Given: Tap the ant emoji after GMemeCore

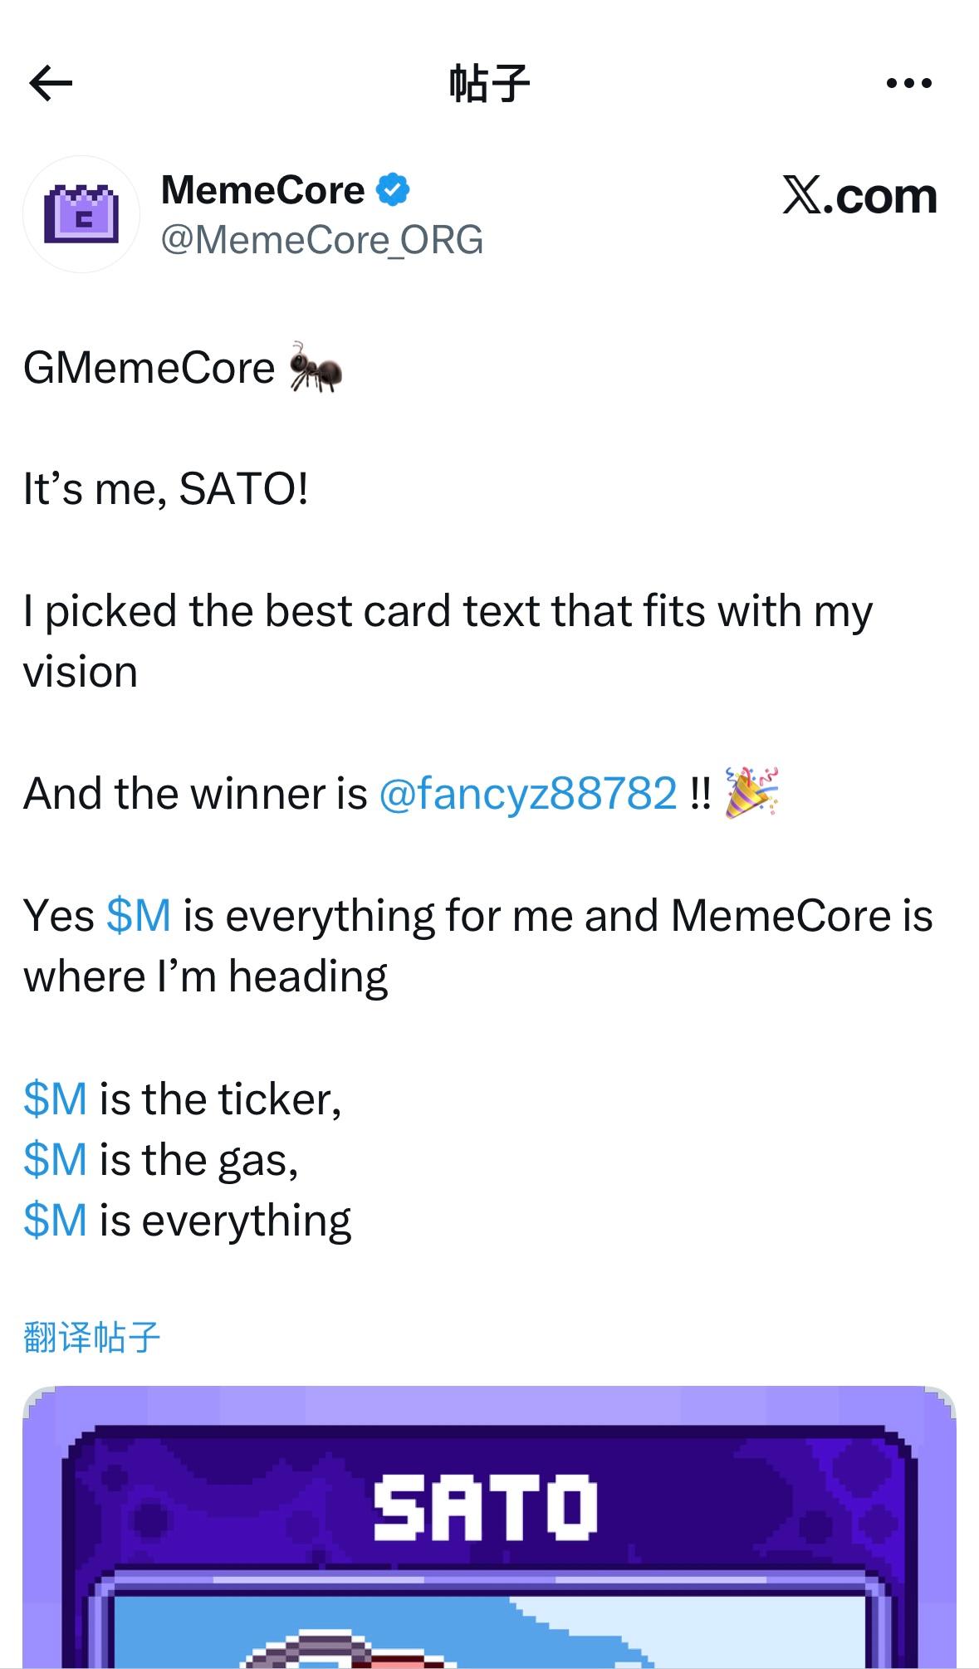Looking at the screenshot, I should point(315,367).
